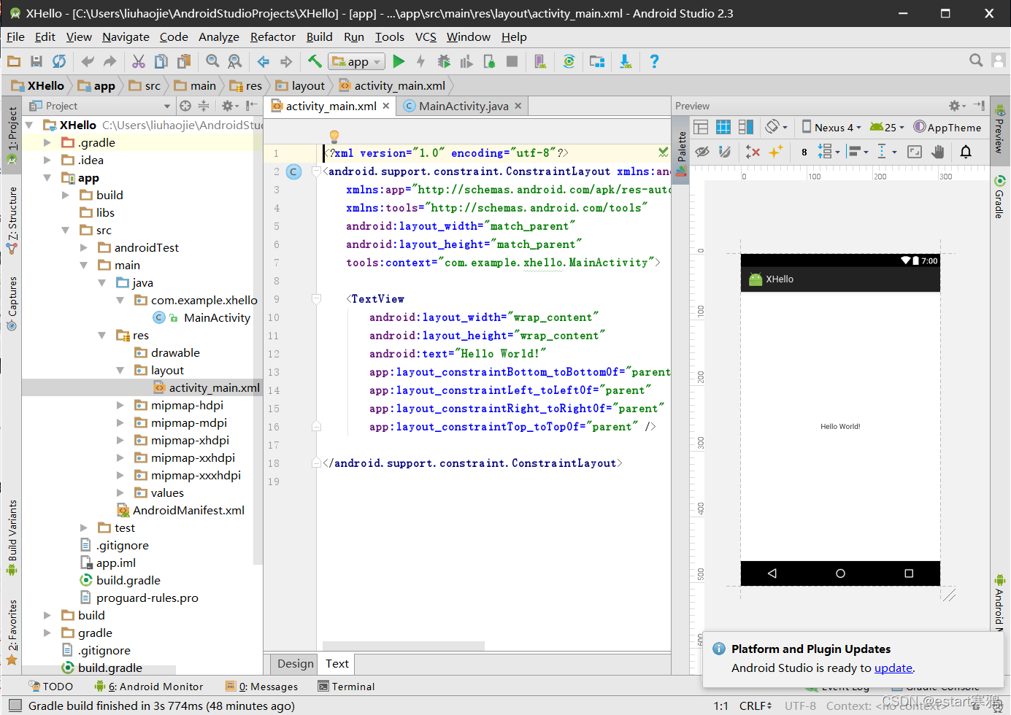Click the Clear All Constraints icon
This screenshot has height=715, width=1011.
753,152
